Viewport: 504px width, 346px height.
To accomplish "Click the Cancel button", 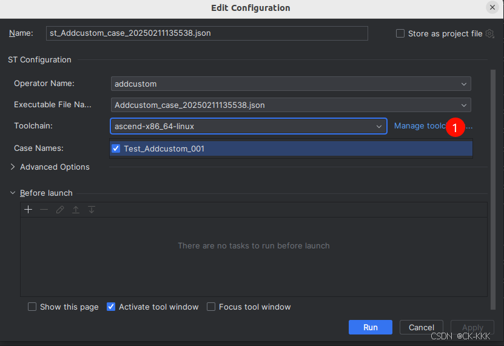I will pyautogui.click(x=421, y=327).
